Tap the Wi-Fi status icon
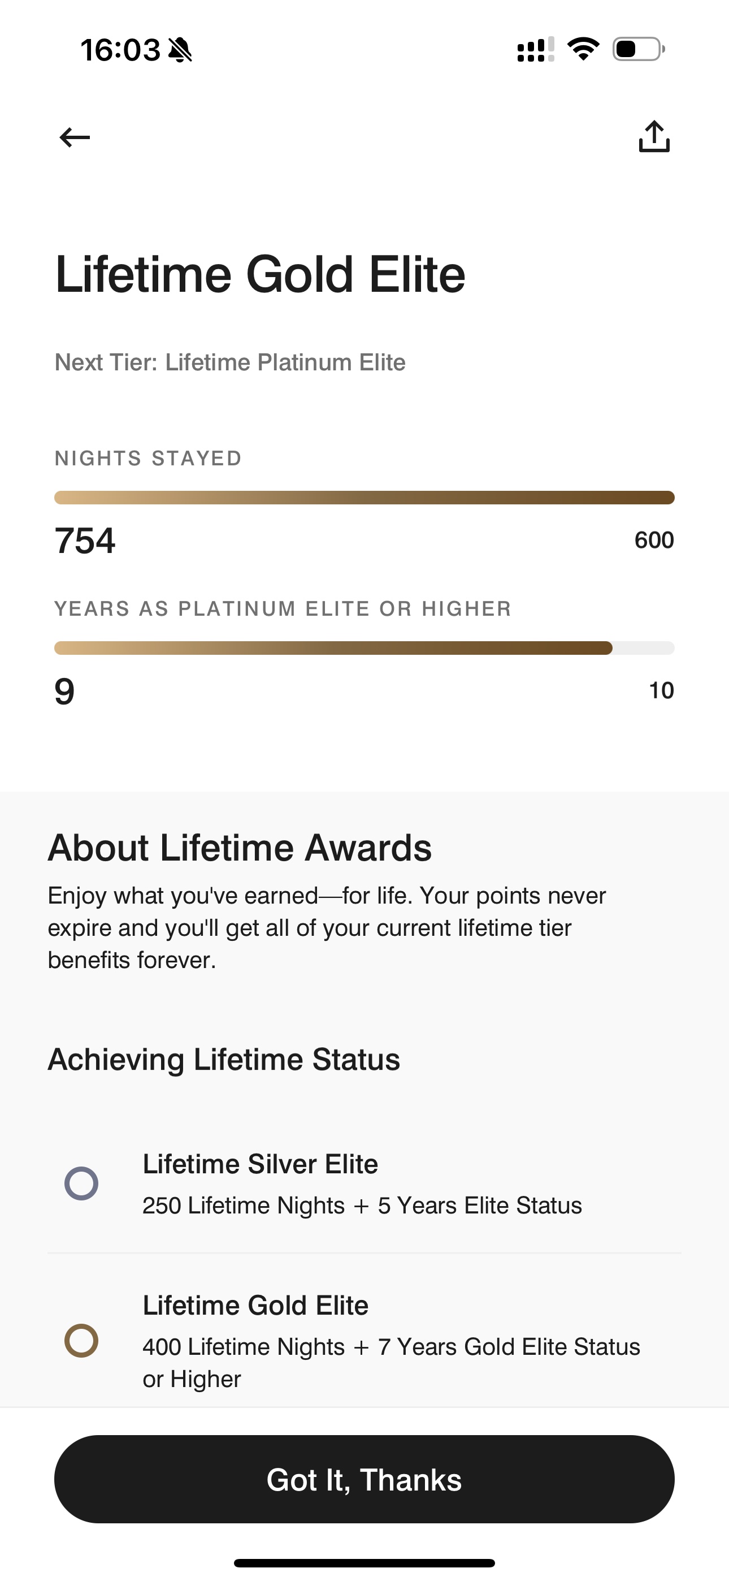 pos(583,49)
